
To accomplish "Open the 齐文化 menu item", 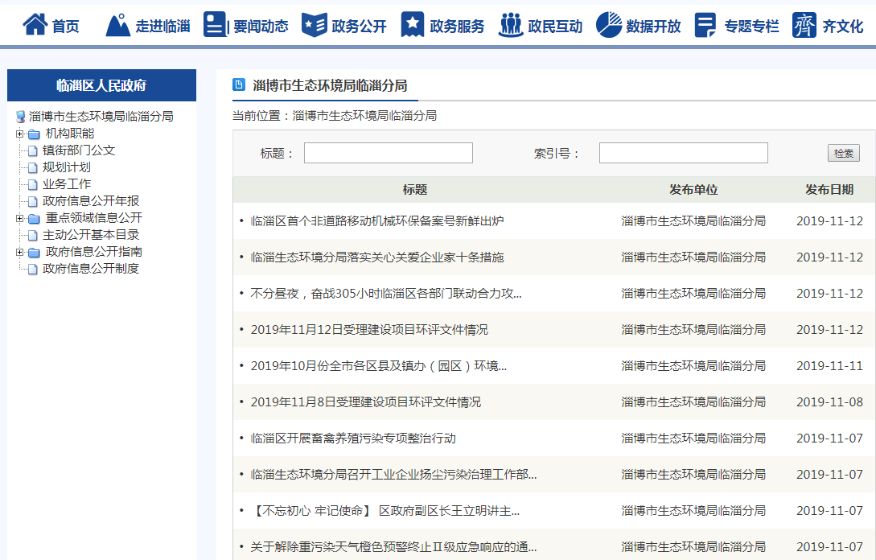I will (843, 27).
